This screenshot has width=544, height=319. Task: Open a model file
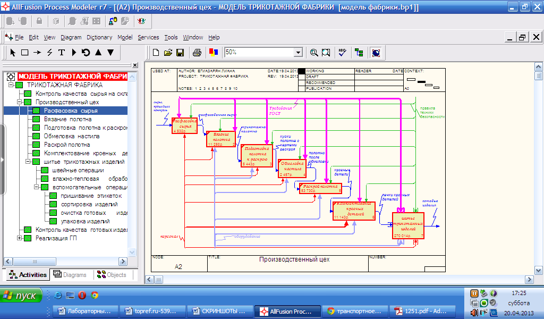pos(168,53)
